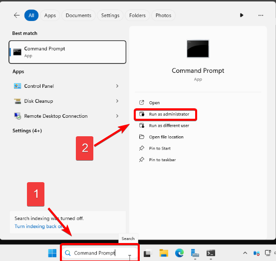Launch Microsoft Edge from the taskbar
Image resolution: width=276 pixels, height=261 pixels.
[x=179, y=253]
